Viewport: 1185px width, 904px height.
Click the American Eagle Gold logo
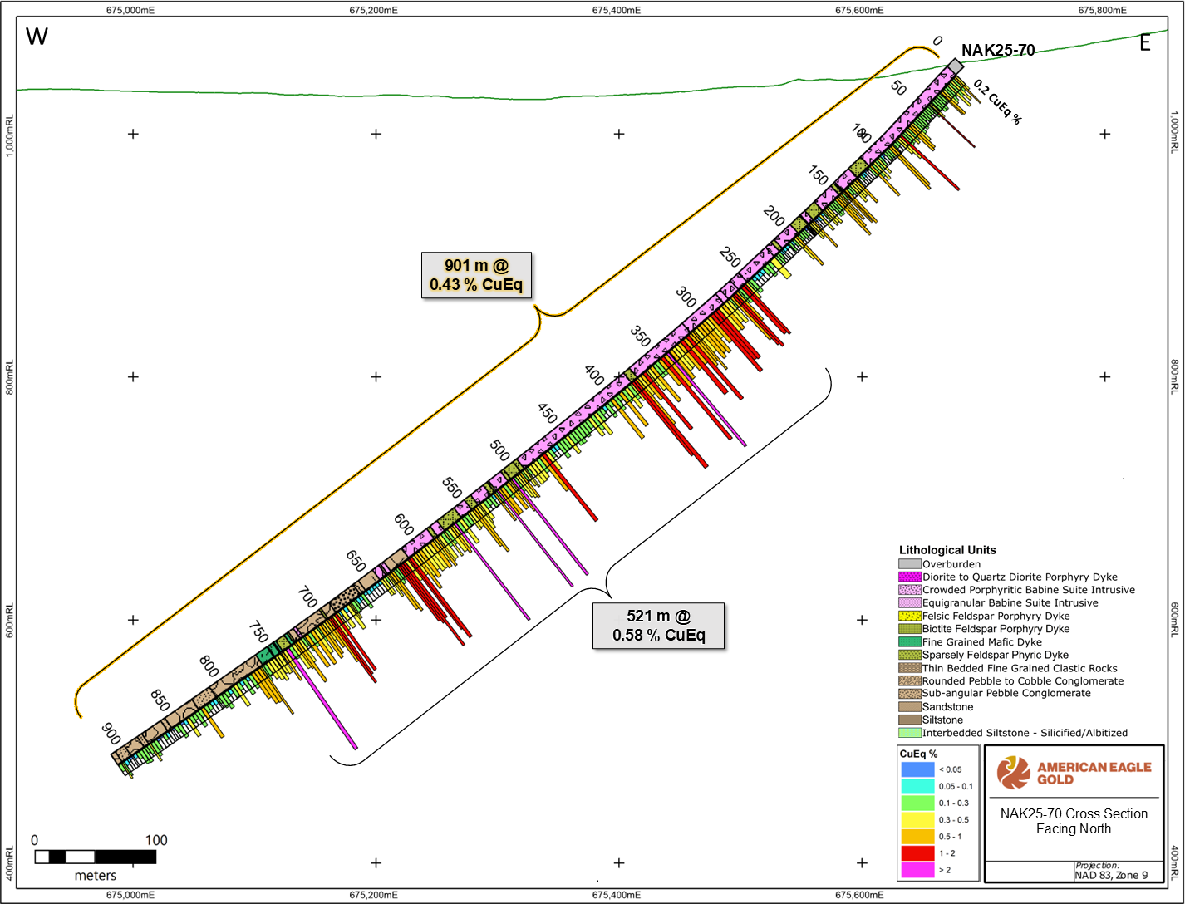(1074, 772)
